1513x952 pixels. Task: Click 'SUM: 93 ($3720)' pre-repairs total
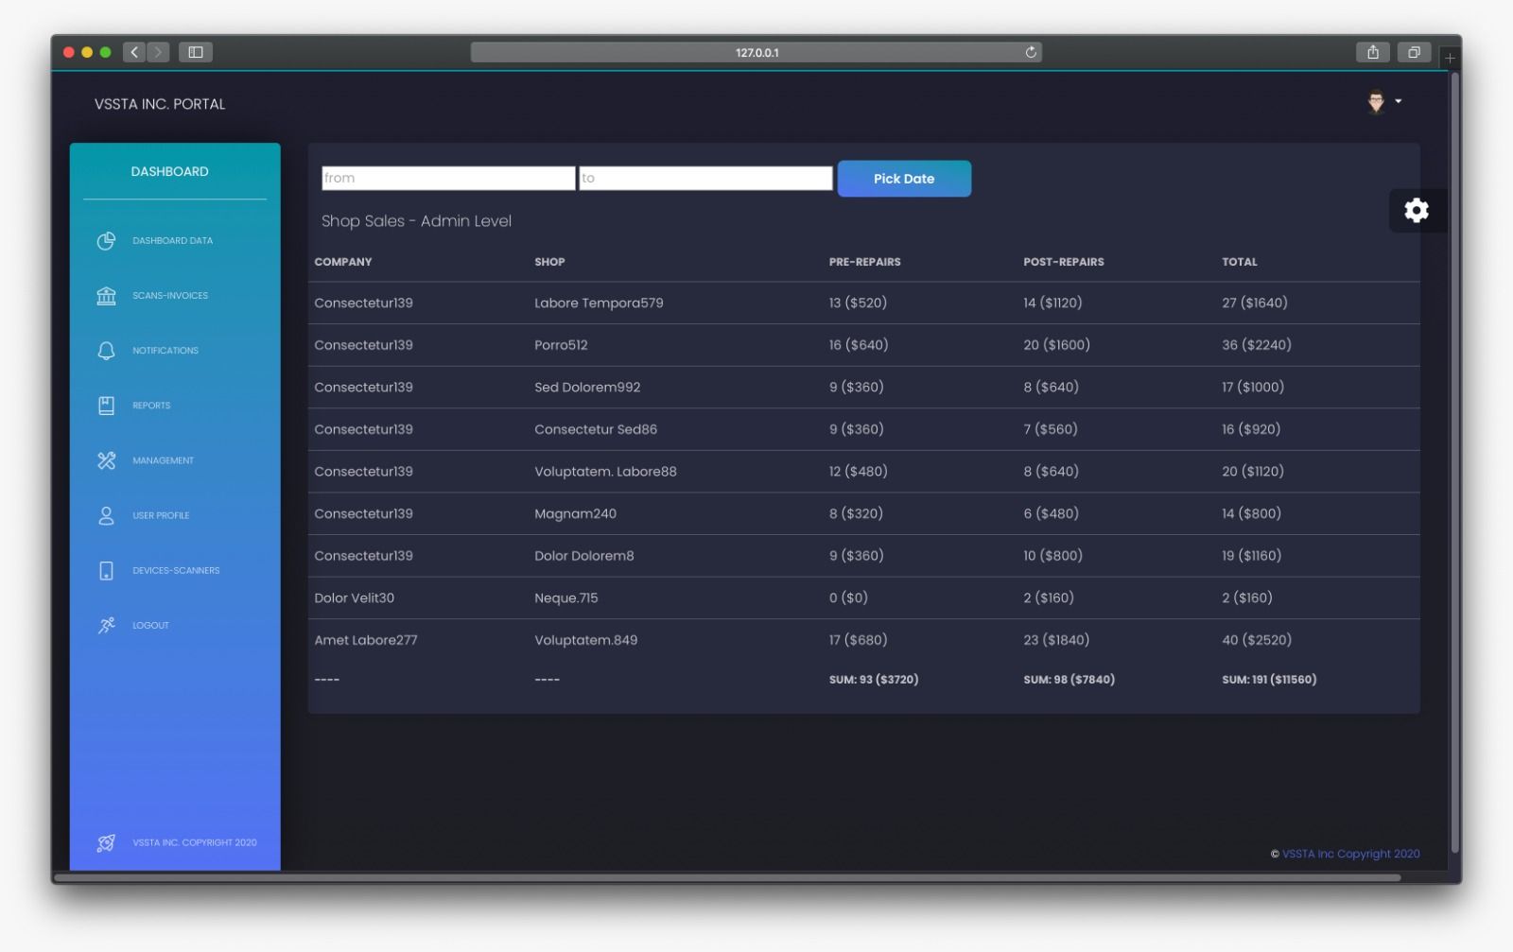pos(874,680)
